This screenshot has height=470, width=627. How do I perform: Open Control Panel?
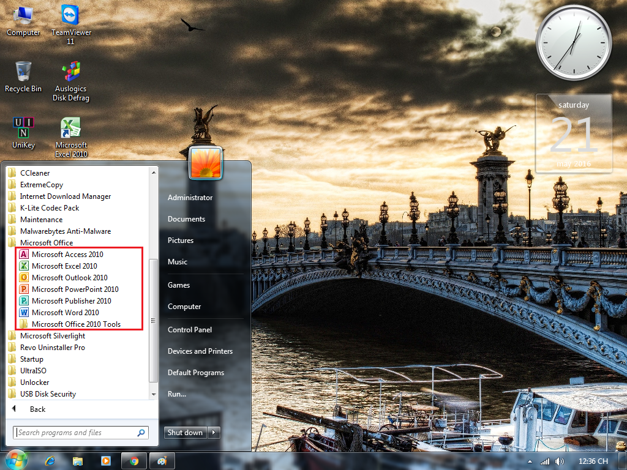[190, 330]
